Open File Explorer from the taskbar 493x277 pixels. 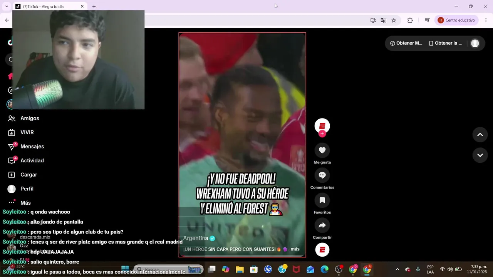[x=240, y=269]
